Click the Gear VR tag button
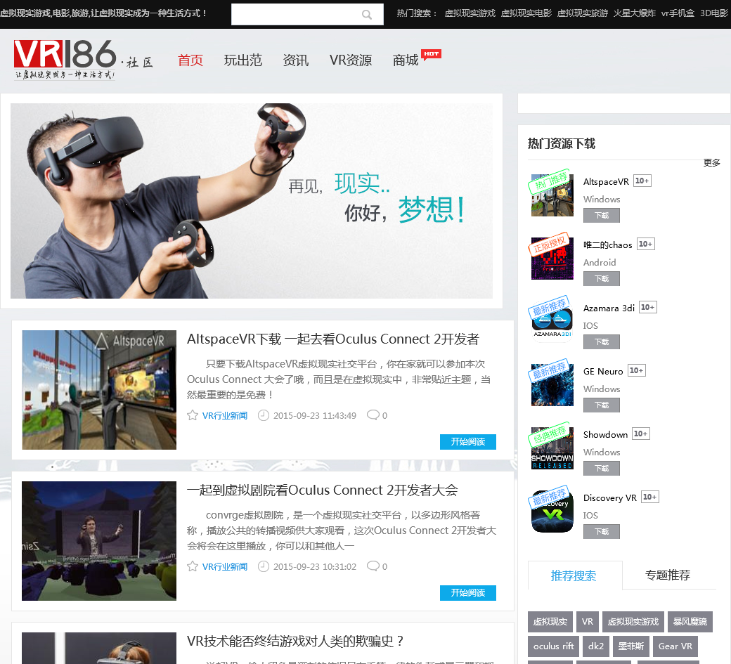731x664 pixels. [x=675, y=646]
